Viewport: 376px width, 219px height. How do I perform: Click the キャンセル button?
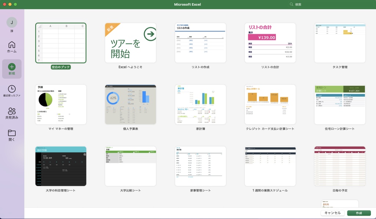(x=333, y=213)
